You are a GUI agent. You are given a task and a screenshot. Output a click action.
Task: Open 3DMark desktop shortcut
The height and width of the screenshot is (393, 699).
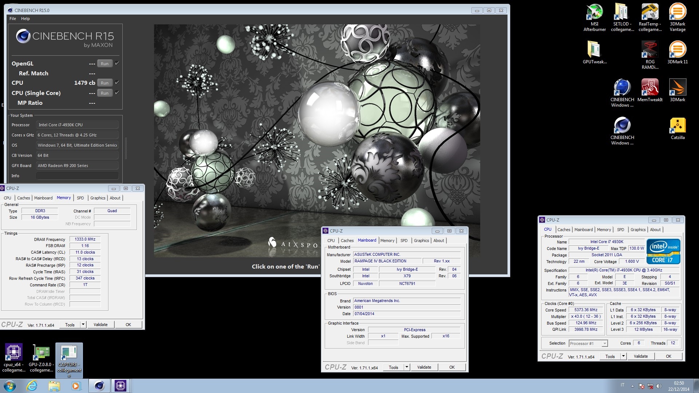(678, 90)
